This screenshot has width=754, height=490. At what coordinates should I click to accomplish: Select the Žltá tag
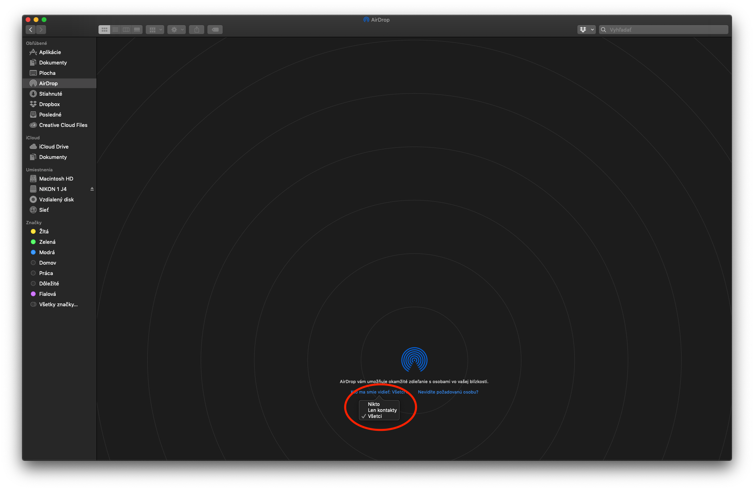pos(59,231)
